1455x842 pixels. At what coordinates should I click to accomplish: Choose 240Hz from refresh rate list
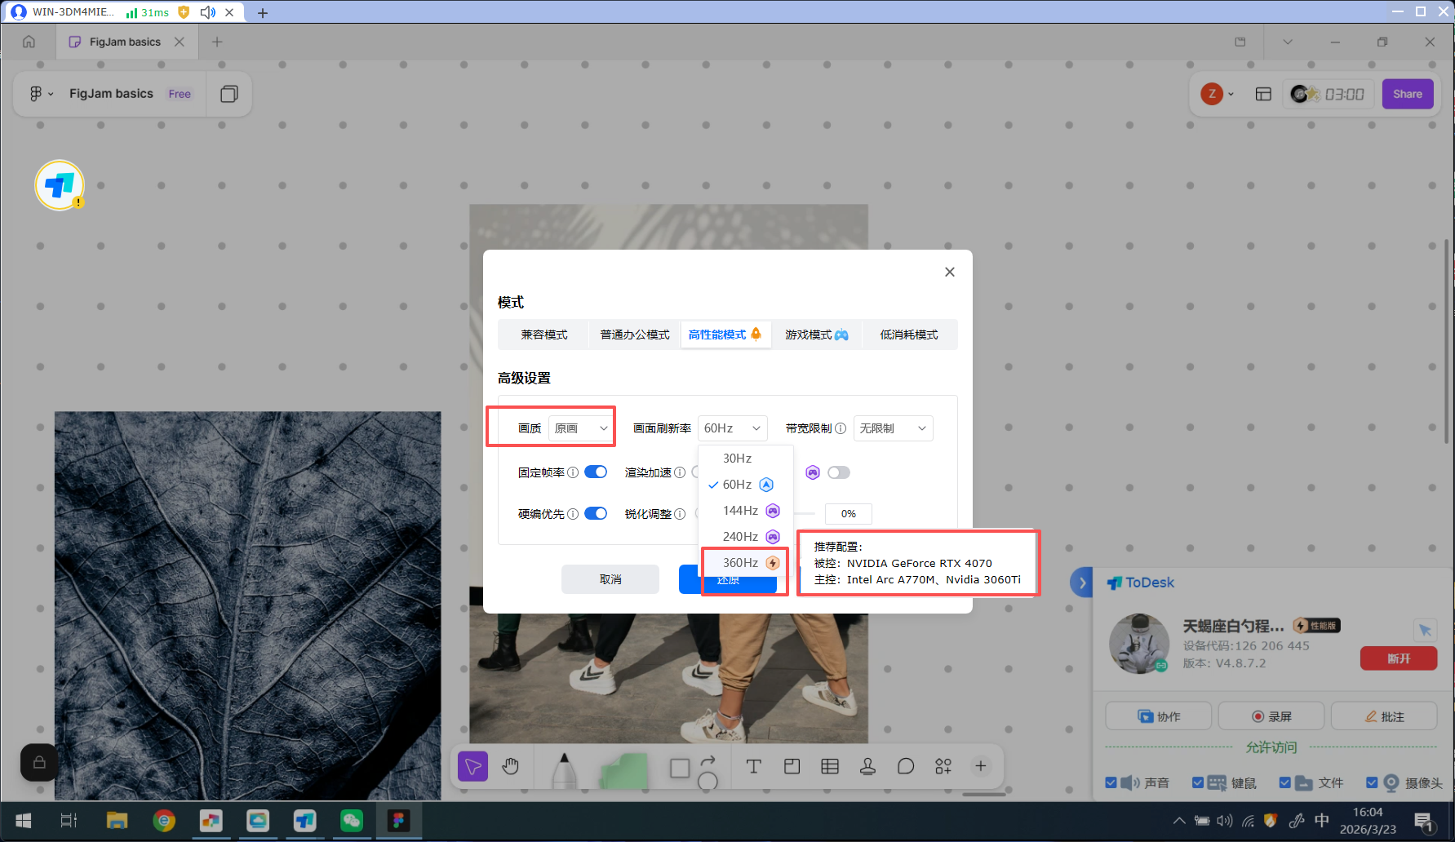click(x=746, y=537)
